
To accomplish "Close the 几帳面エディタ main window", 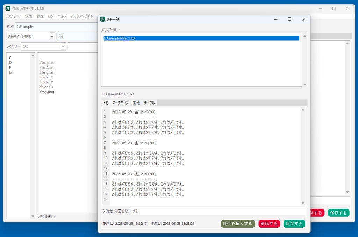I will pyautogui.click(x=348, y=8).
